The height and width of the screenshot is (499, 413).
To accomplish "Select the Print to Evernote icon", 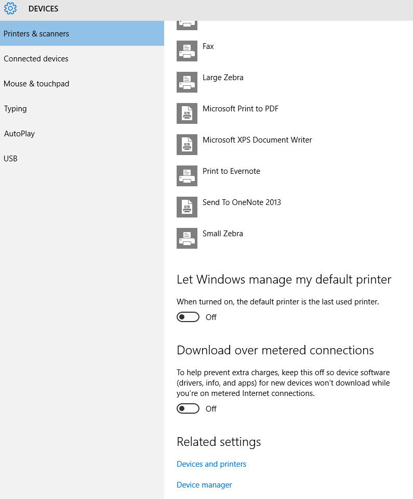I will (187, 176).
